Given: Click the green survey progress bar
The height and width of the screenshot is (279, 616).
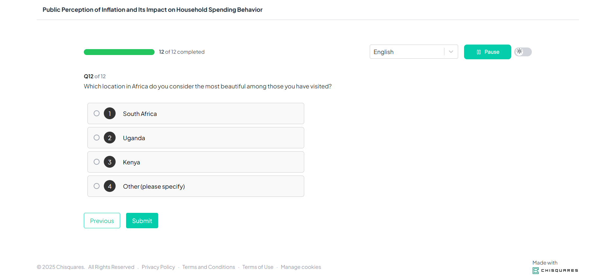Looking at the screenshot, I should (x=119, y=52).
